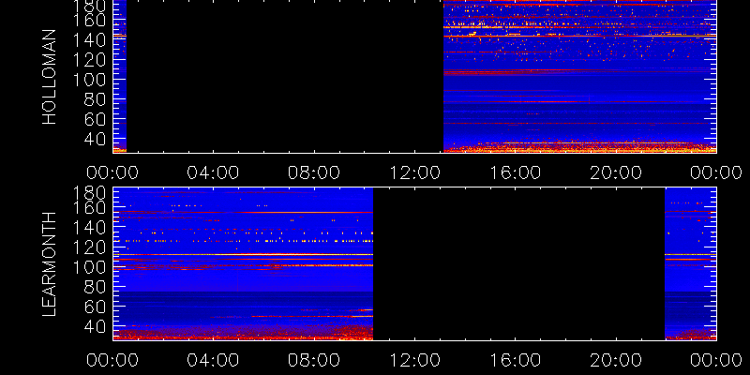Select the 120 tick label on HOLLOMAN axis

point(91,60)
